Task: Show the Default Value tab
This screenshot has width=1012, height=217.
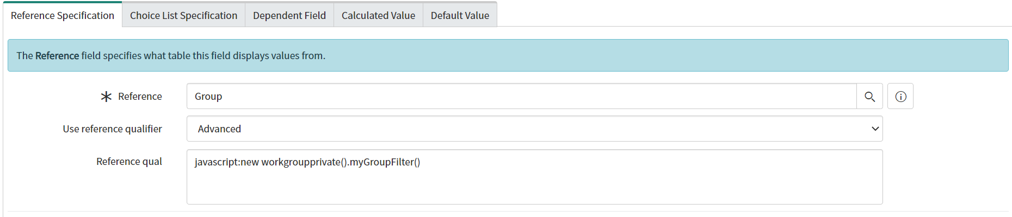Action: click(x=460, y=15)
